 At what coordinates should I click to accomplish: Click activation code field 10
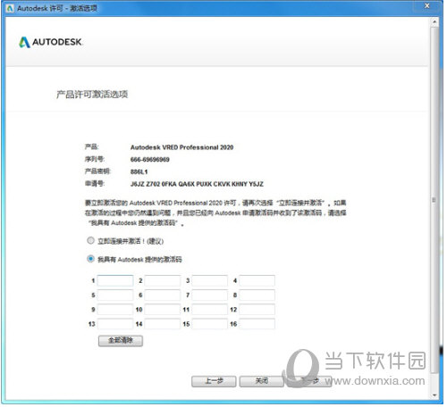pyautogui.click(x=163, y=310)
